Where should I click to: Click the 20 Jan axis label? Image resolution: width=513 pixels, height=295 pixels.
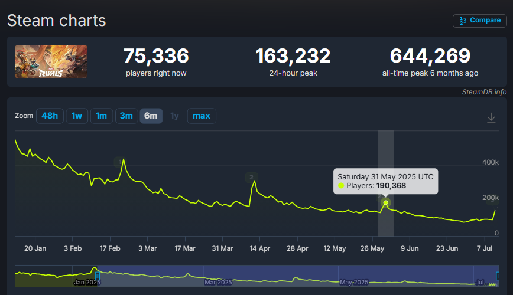click(x=35, y=248)
